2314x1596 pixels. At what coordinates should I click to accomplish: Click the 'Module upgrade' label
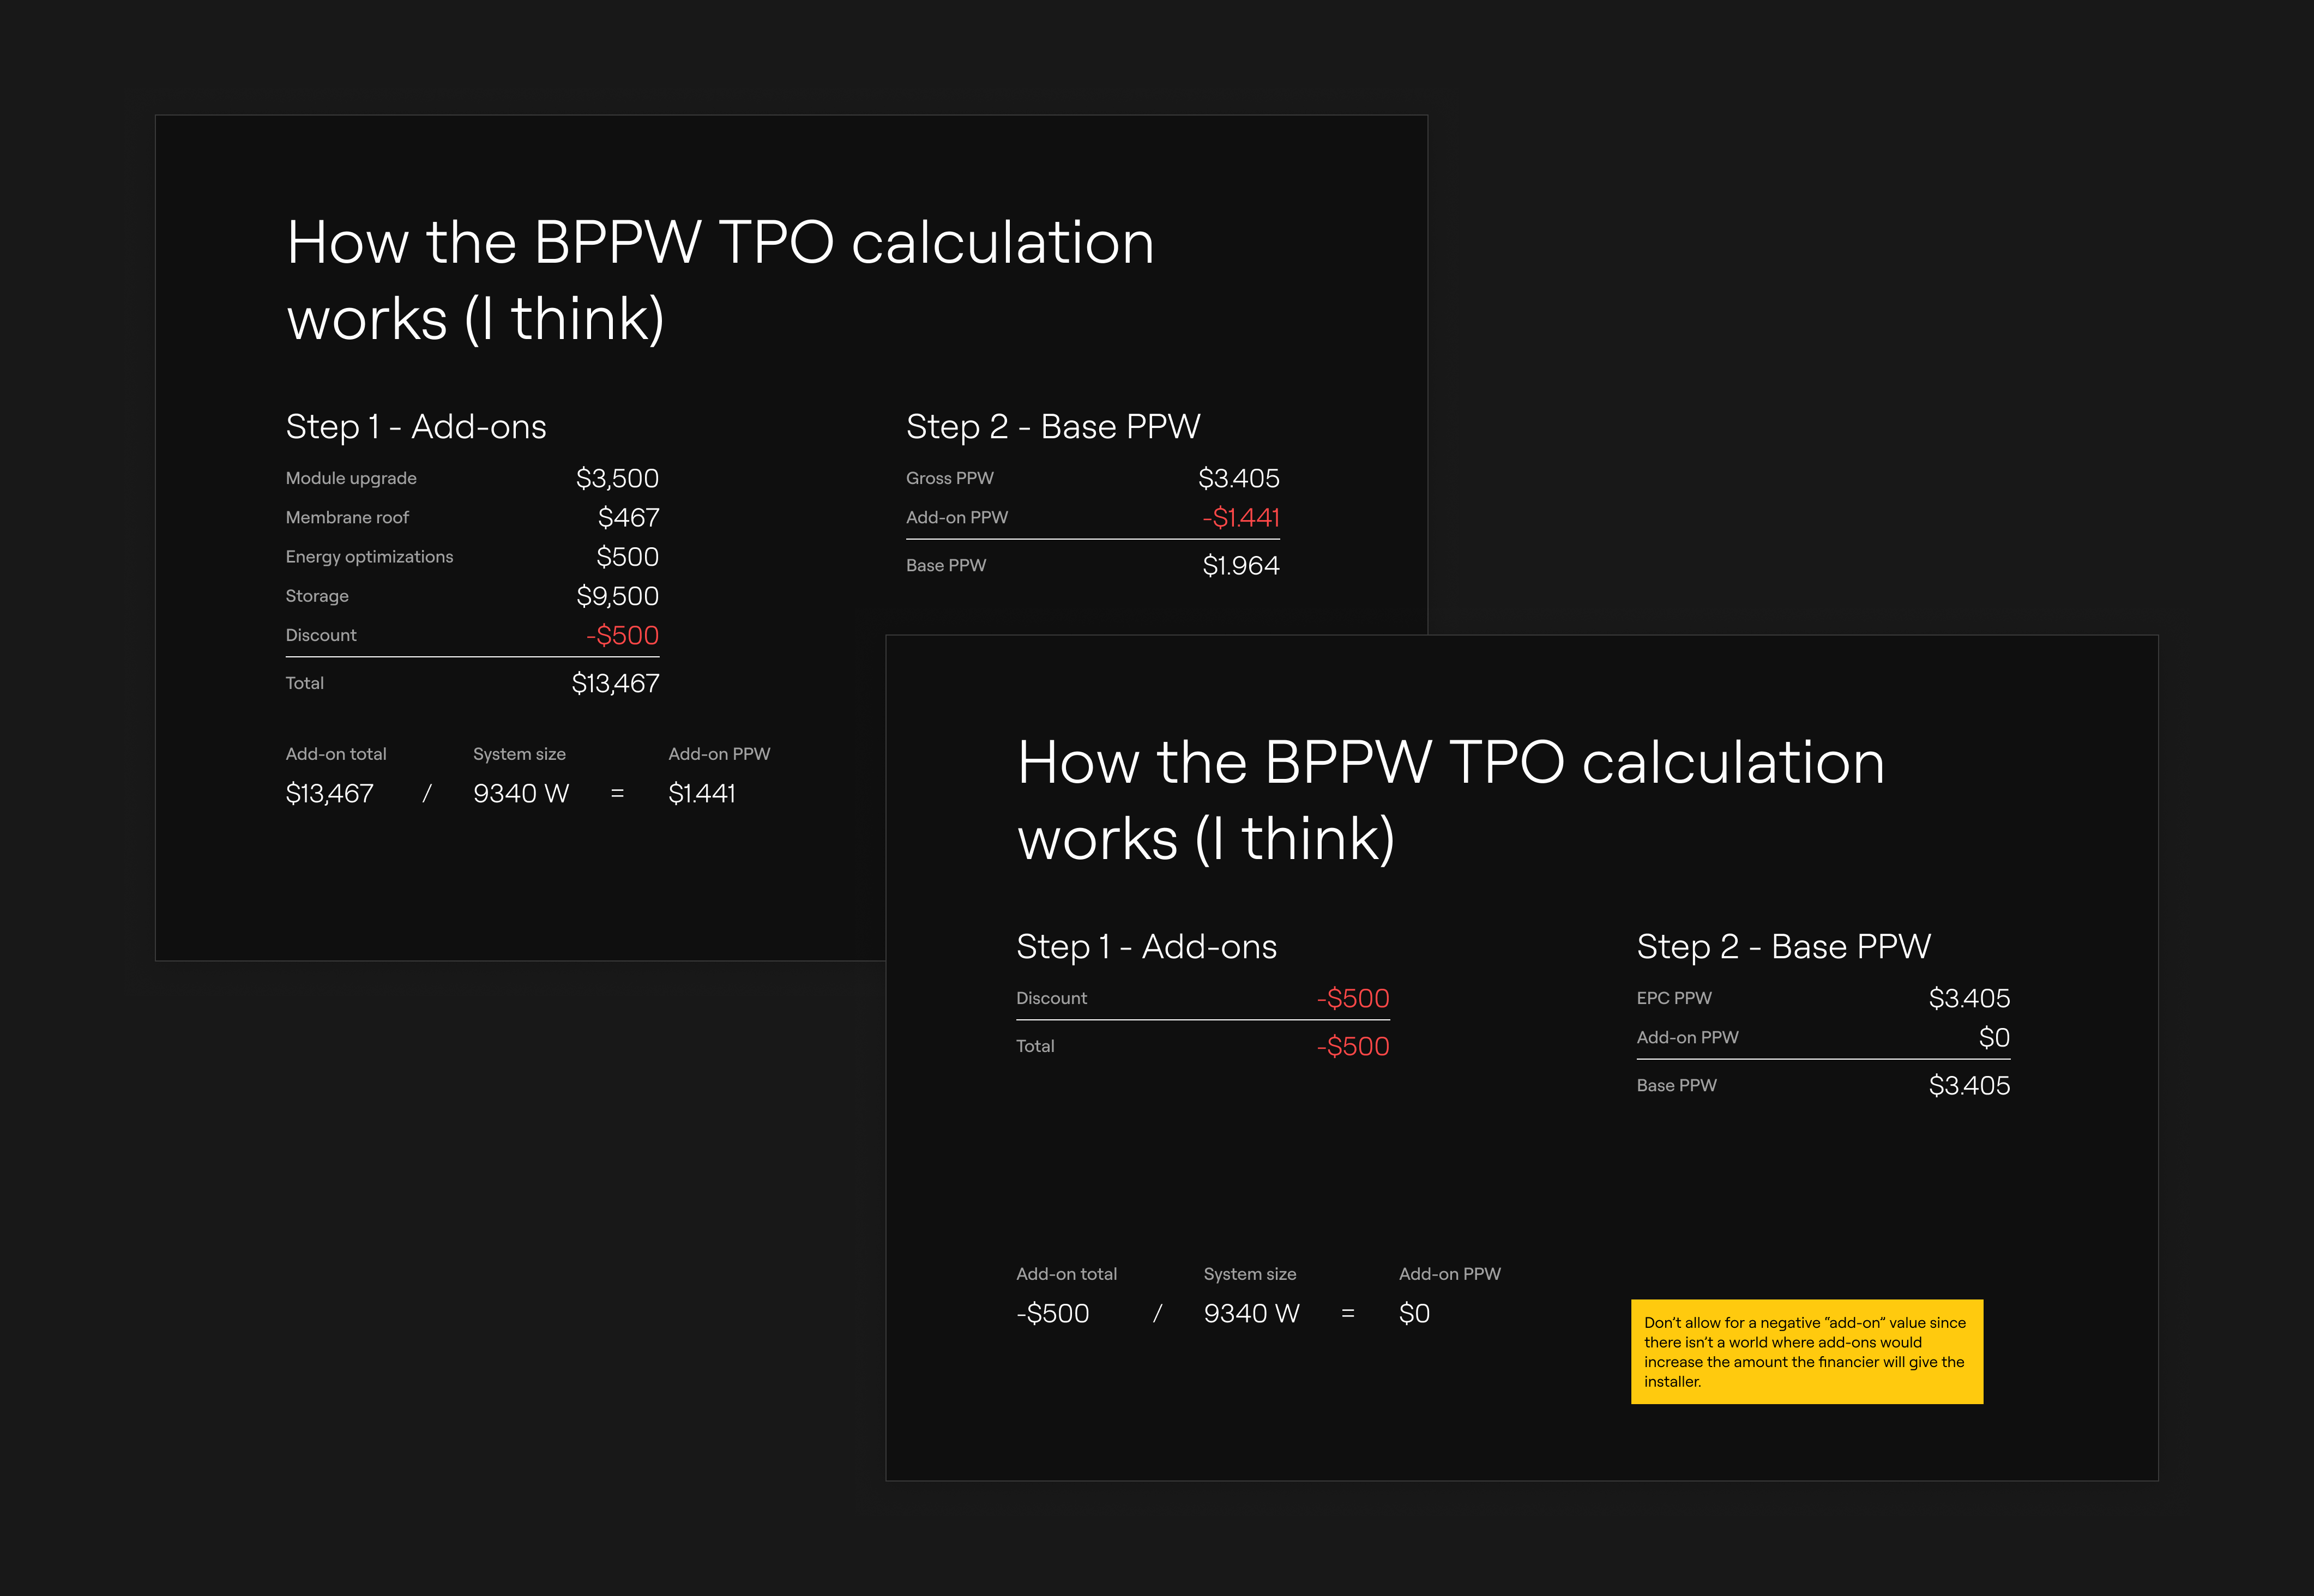(x=351, y=478)
